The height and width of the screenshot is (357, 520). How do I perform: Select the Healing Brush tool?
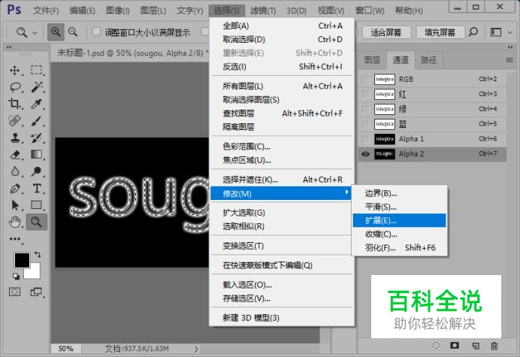click(x=14, y=121)
